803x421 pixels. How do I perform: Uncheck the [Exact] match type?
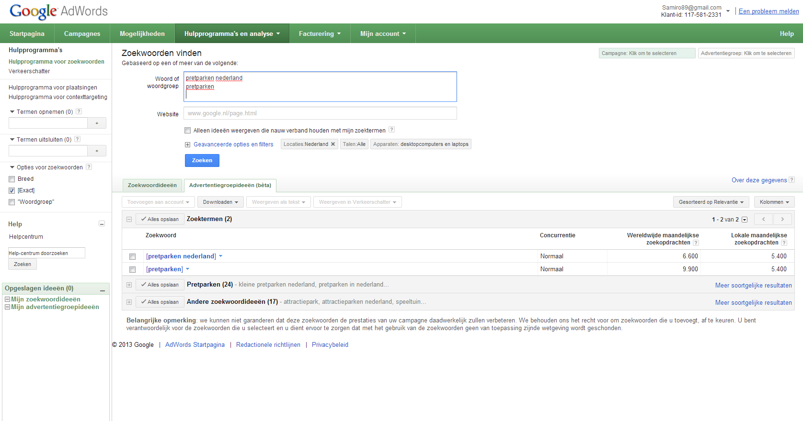coord(12,190)
